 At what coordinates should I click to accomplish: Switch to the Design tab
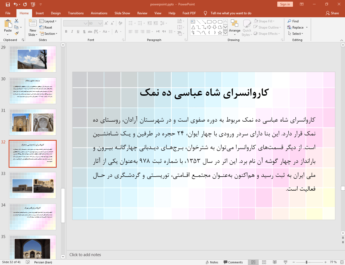[56, 13]
